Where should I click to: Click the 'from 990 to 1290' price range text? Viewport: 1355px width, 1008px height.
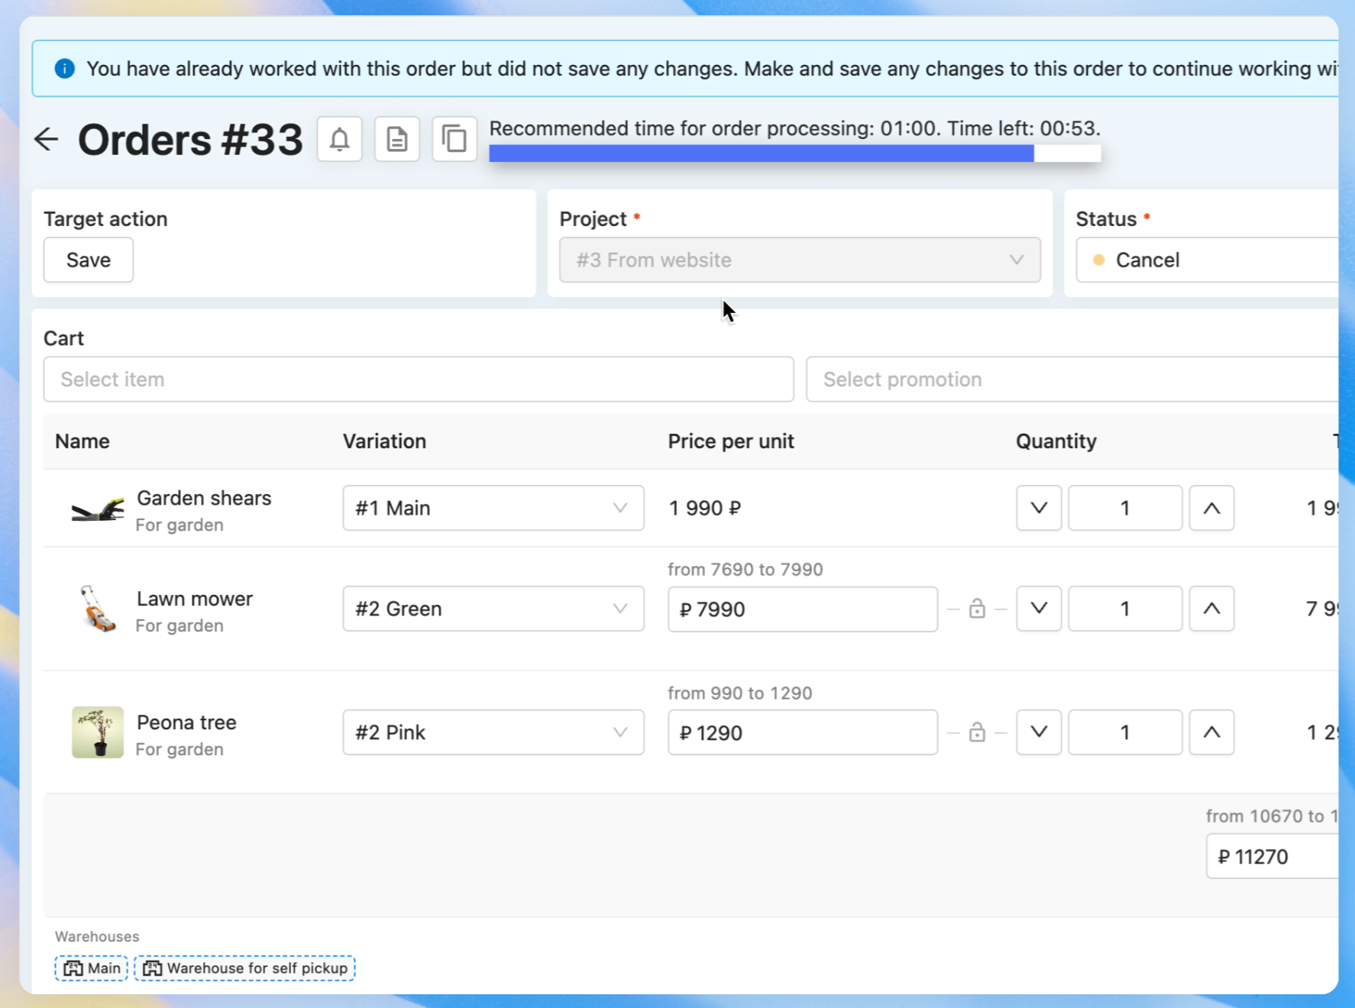(740, 693)
